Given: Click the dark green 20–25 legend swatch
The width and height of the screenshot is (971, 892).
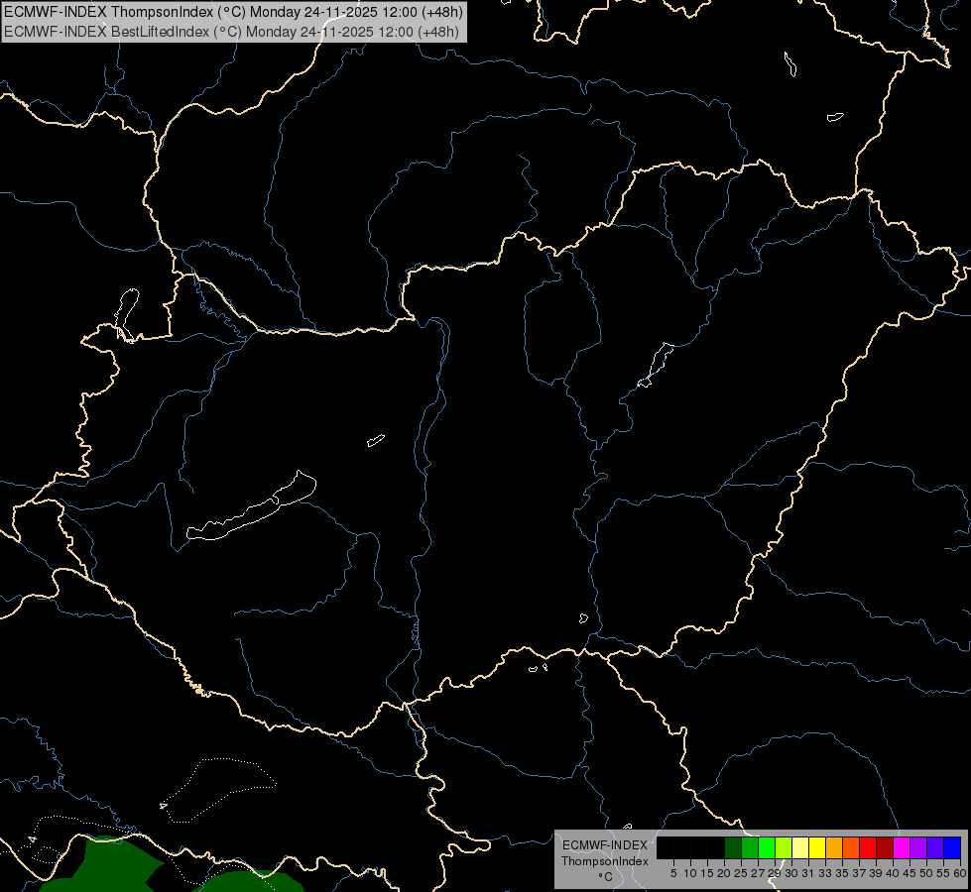Looking at the screenshot, I should click(x=733, y=847).
